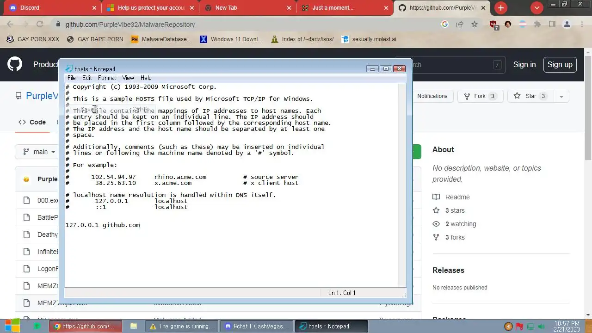Open the main branch dropdown
The image size is (592, 333).
pyautogui.click(x=38, y=152)
